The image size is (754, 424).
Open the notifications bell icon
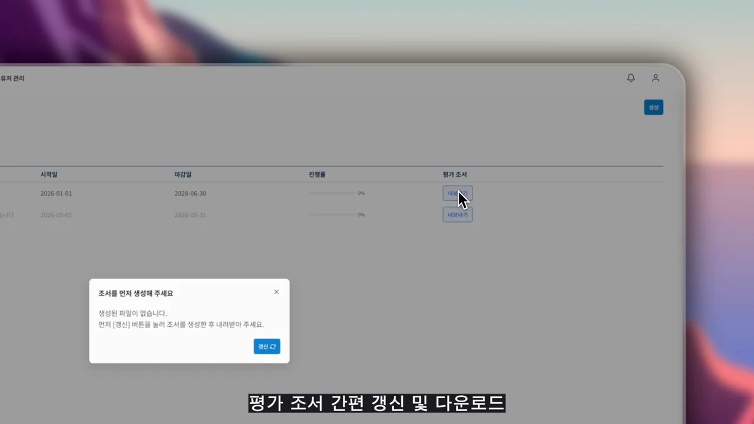(x=631, y=78)
